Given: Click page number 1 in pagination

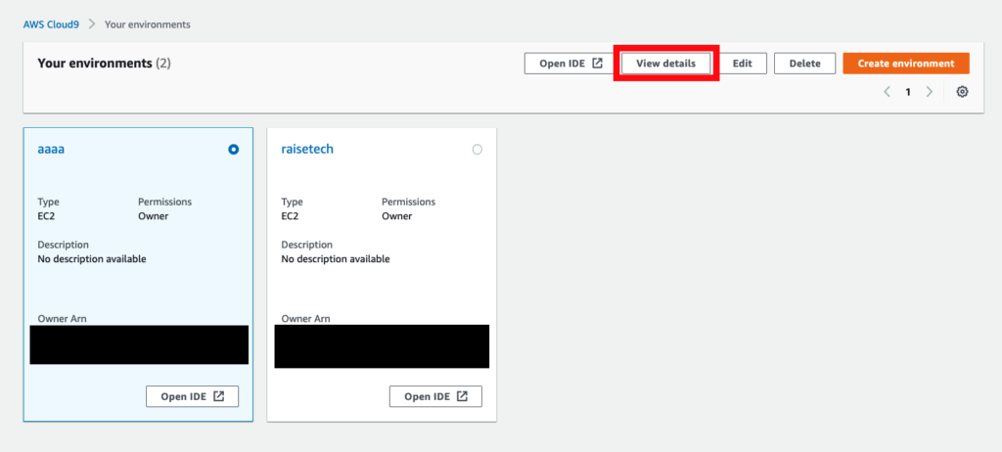Looking at the screenshot, I should pos(907,92).
